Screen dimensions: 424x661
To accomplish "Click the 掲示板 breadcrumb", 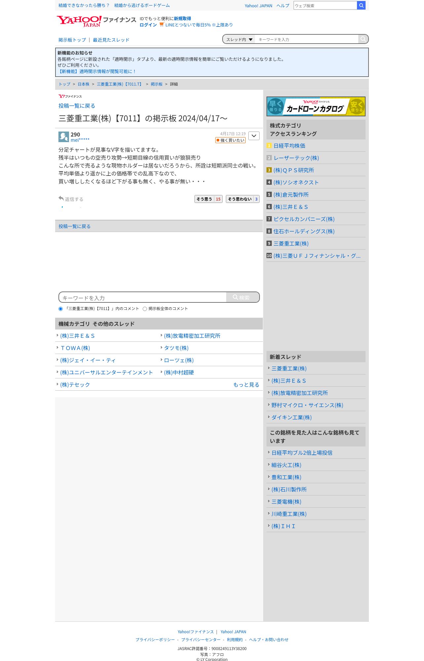I will point(157,84).
